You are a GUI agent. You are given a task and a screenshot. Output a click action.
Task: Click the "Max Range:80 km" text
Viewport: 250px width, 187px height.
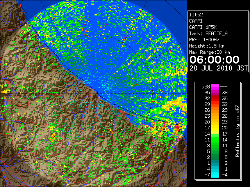click(209, 52)
